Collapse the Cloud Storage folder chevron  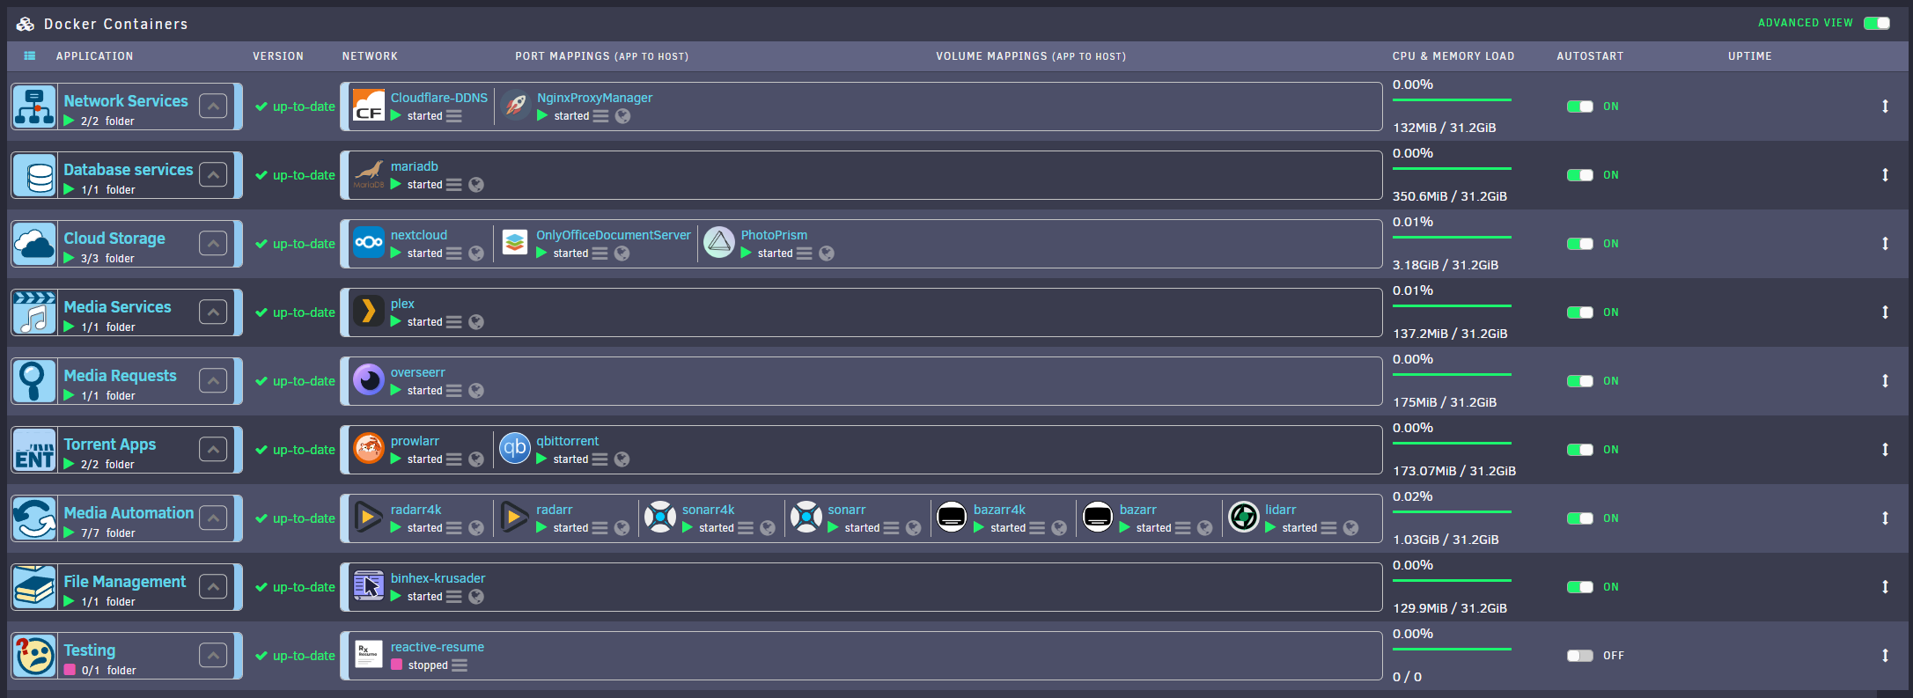coord(213,243)
